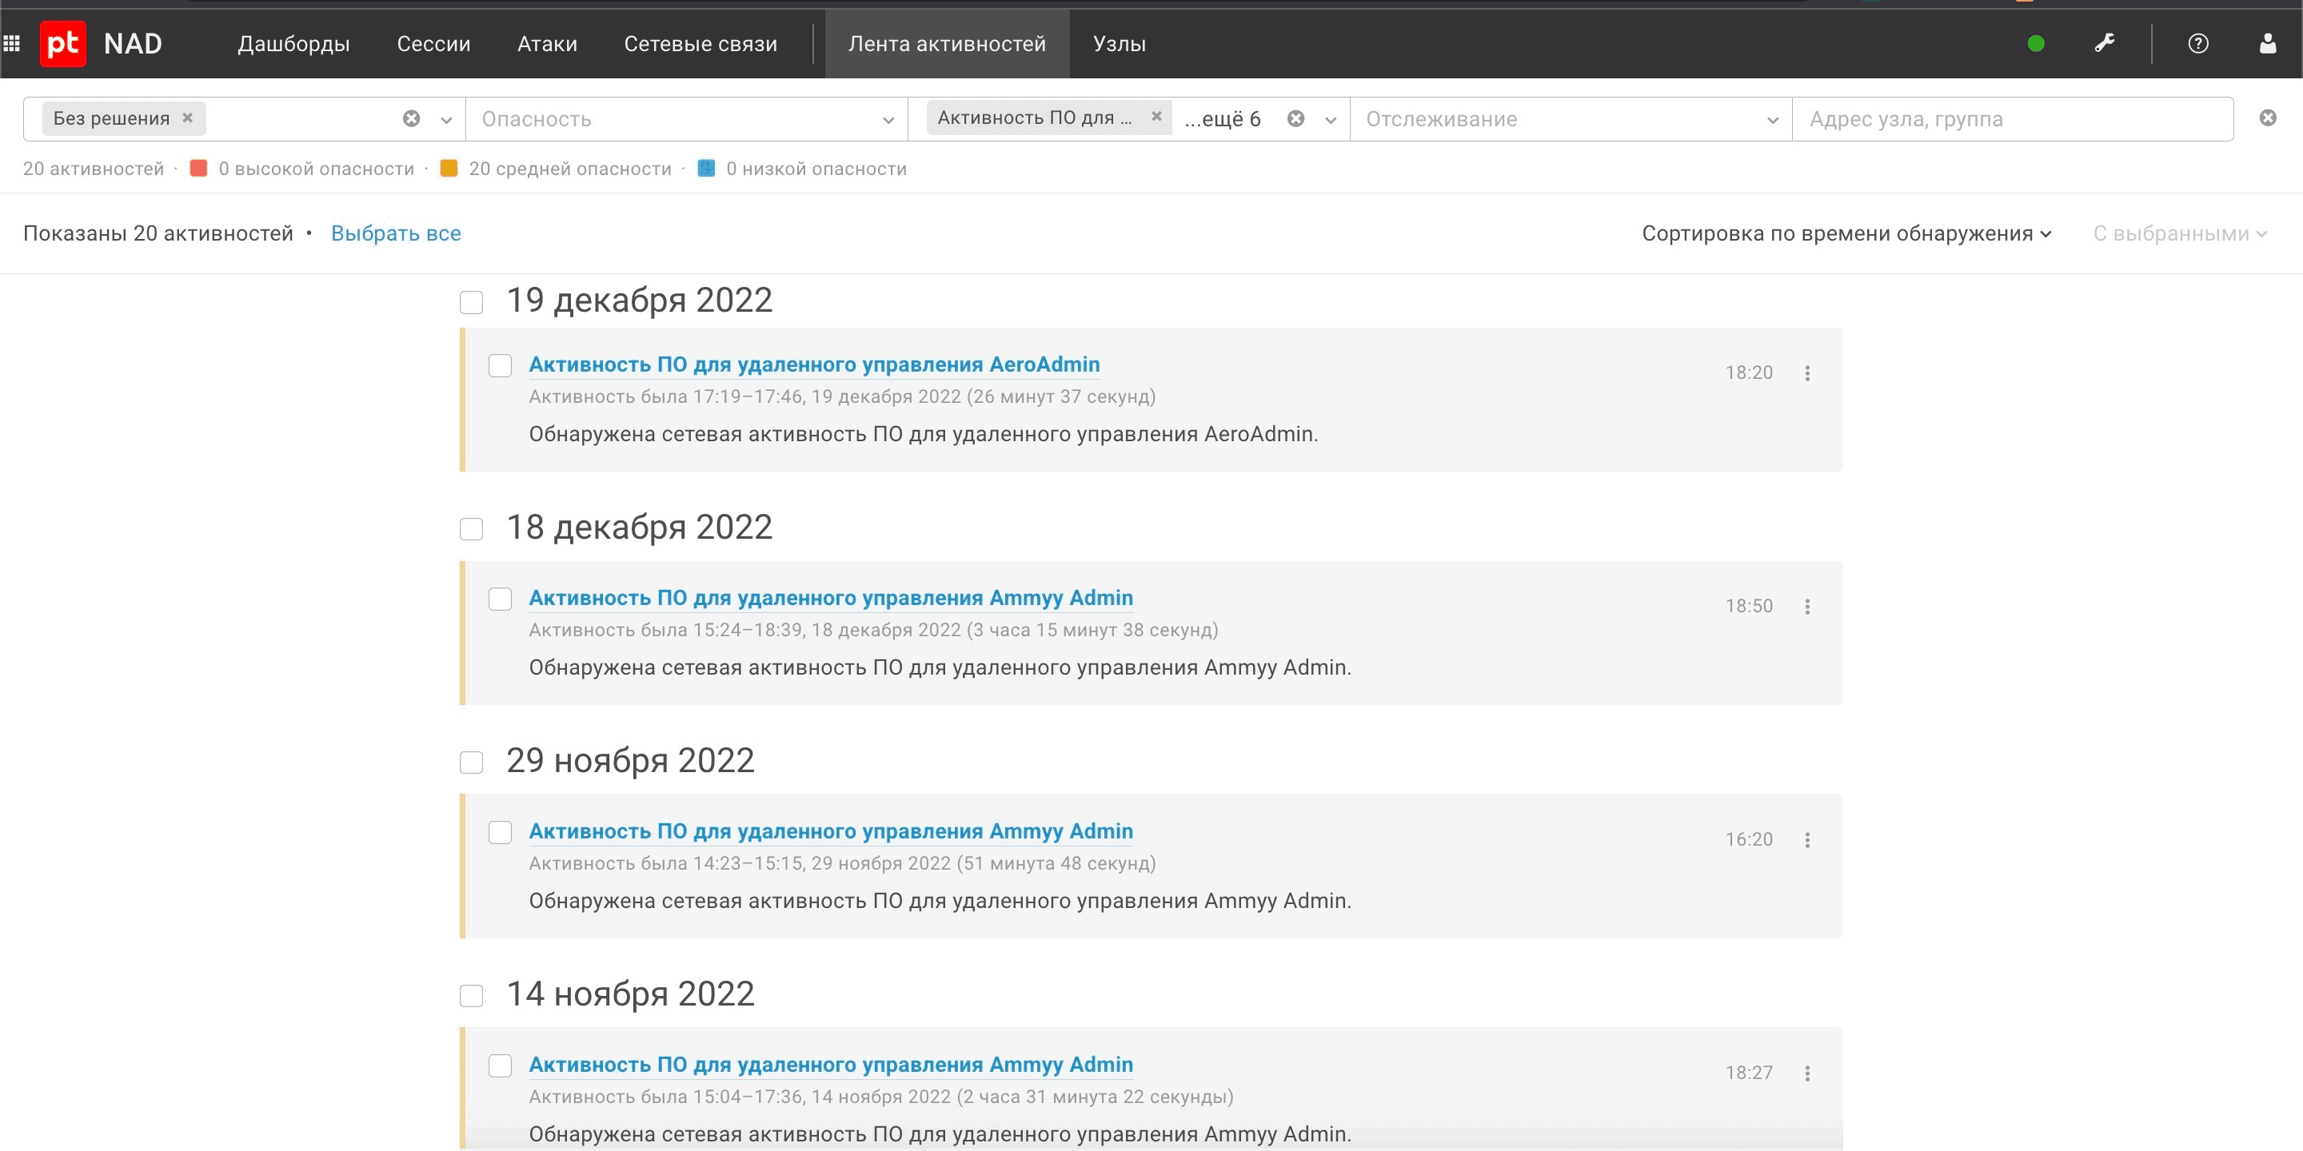Tick the 29 ноября 2022 group checkbox

[x=471, y=763]
